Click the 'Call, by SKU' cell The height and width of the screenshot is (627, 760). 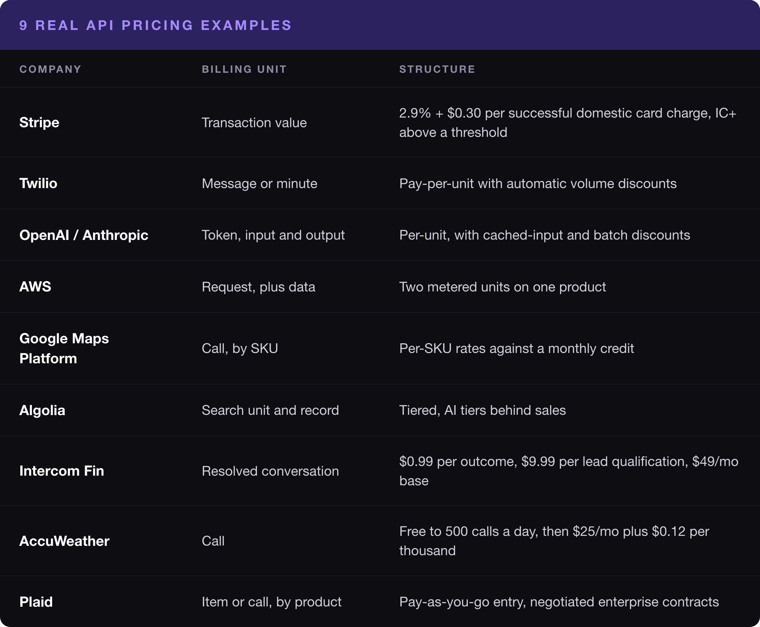240,348
